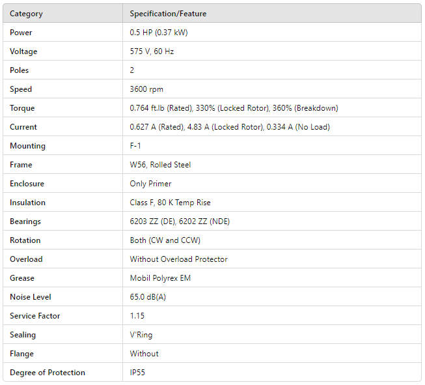The height and width of the screenshot is (385, 425).
Task: Click the 0.5 HP (0.37 kW) value
Action: pyautogui.click(x=159, y=33)
